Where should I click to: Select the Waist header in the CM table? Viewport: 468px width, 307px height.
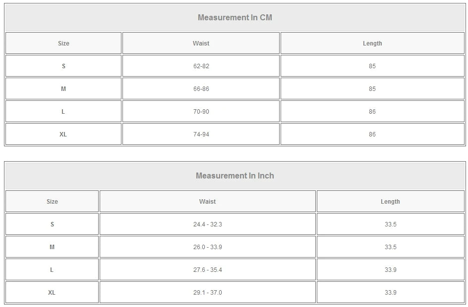(201, 44)
